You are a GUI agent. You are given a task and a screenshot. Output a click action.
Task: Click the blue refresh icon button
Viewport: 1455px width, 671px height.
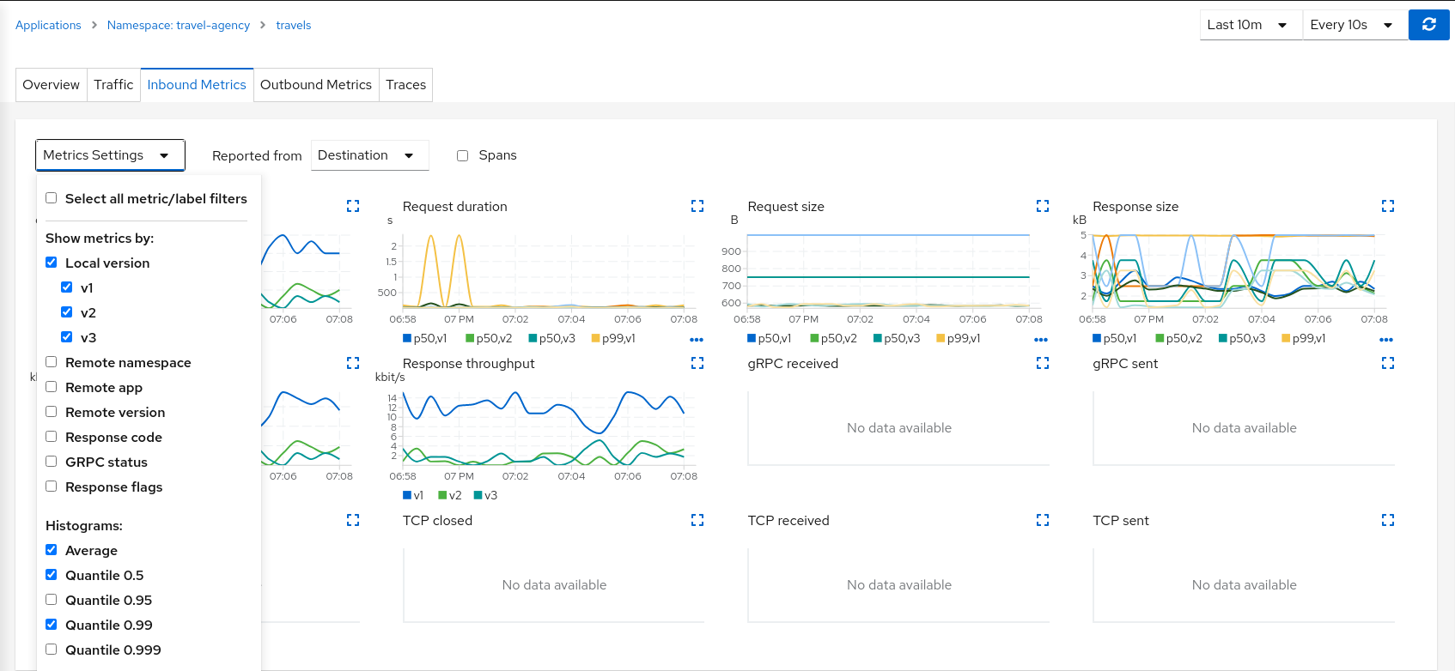tap(1428, 25)
